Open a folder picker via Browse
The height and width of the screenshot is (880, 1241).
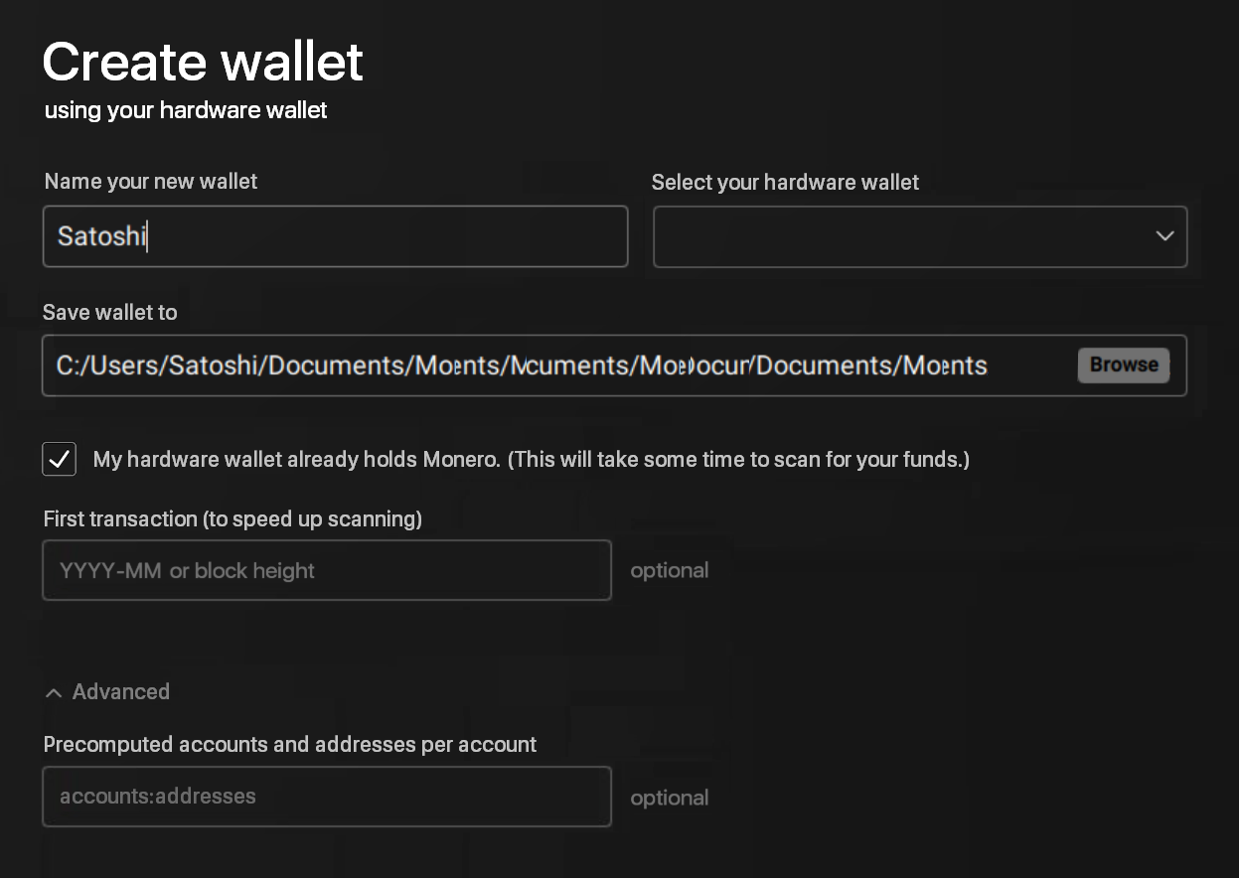1123,365
